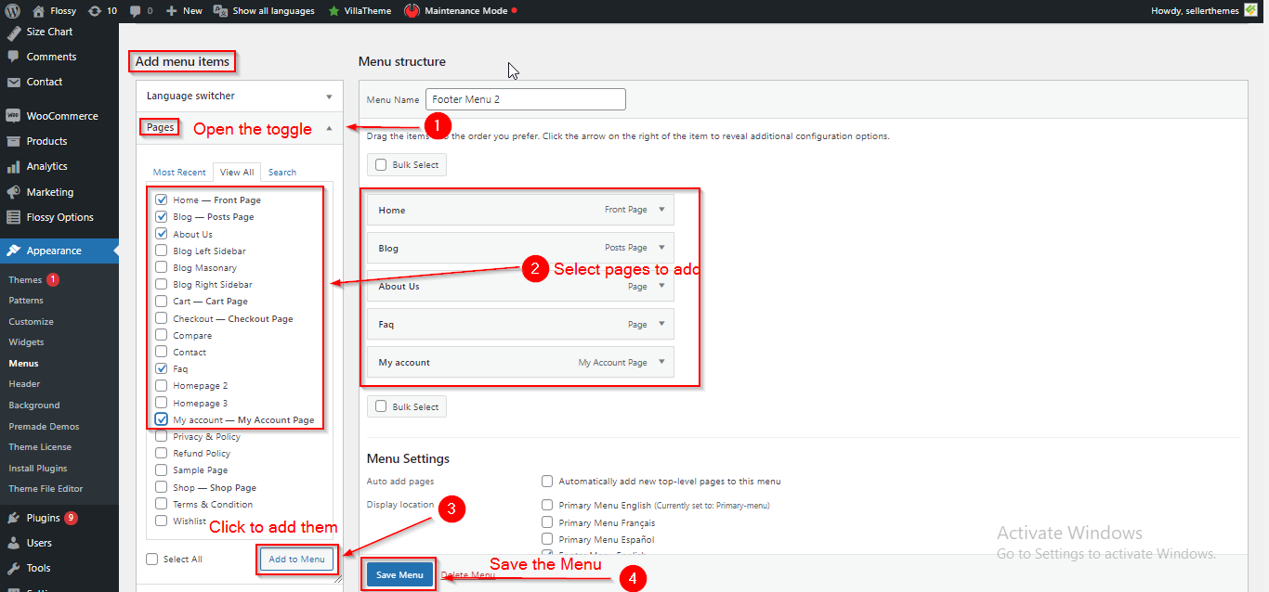Expand the Faq menu item options
The image size is (1269, 592).
[661, 324]
